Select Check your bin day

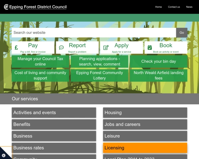[x=159, y=61]
